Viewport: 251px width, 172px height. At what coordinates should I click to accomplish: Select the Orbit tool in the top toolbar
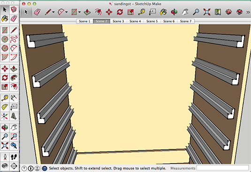tap(174, 12)
